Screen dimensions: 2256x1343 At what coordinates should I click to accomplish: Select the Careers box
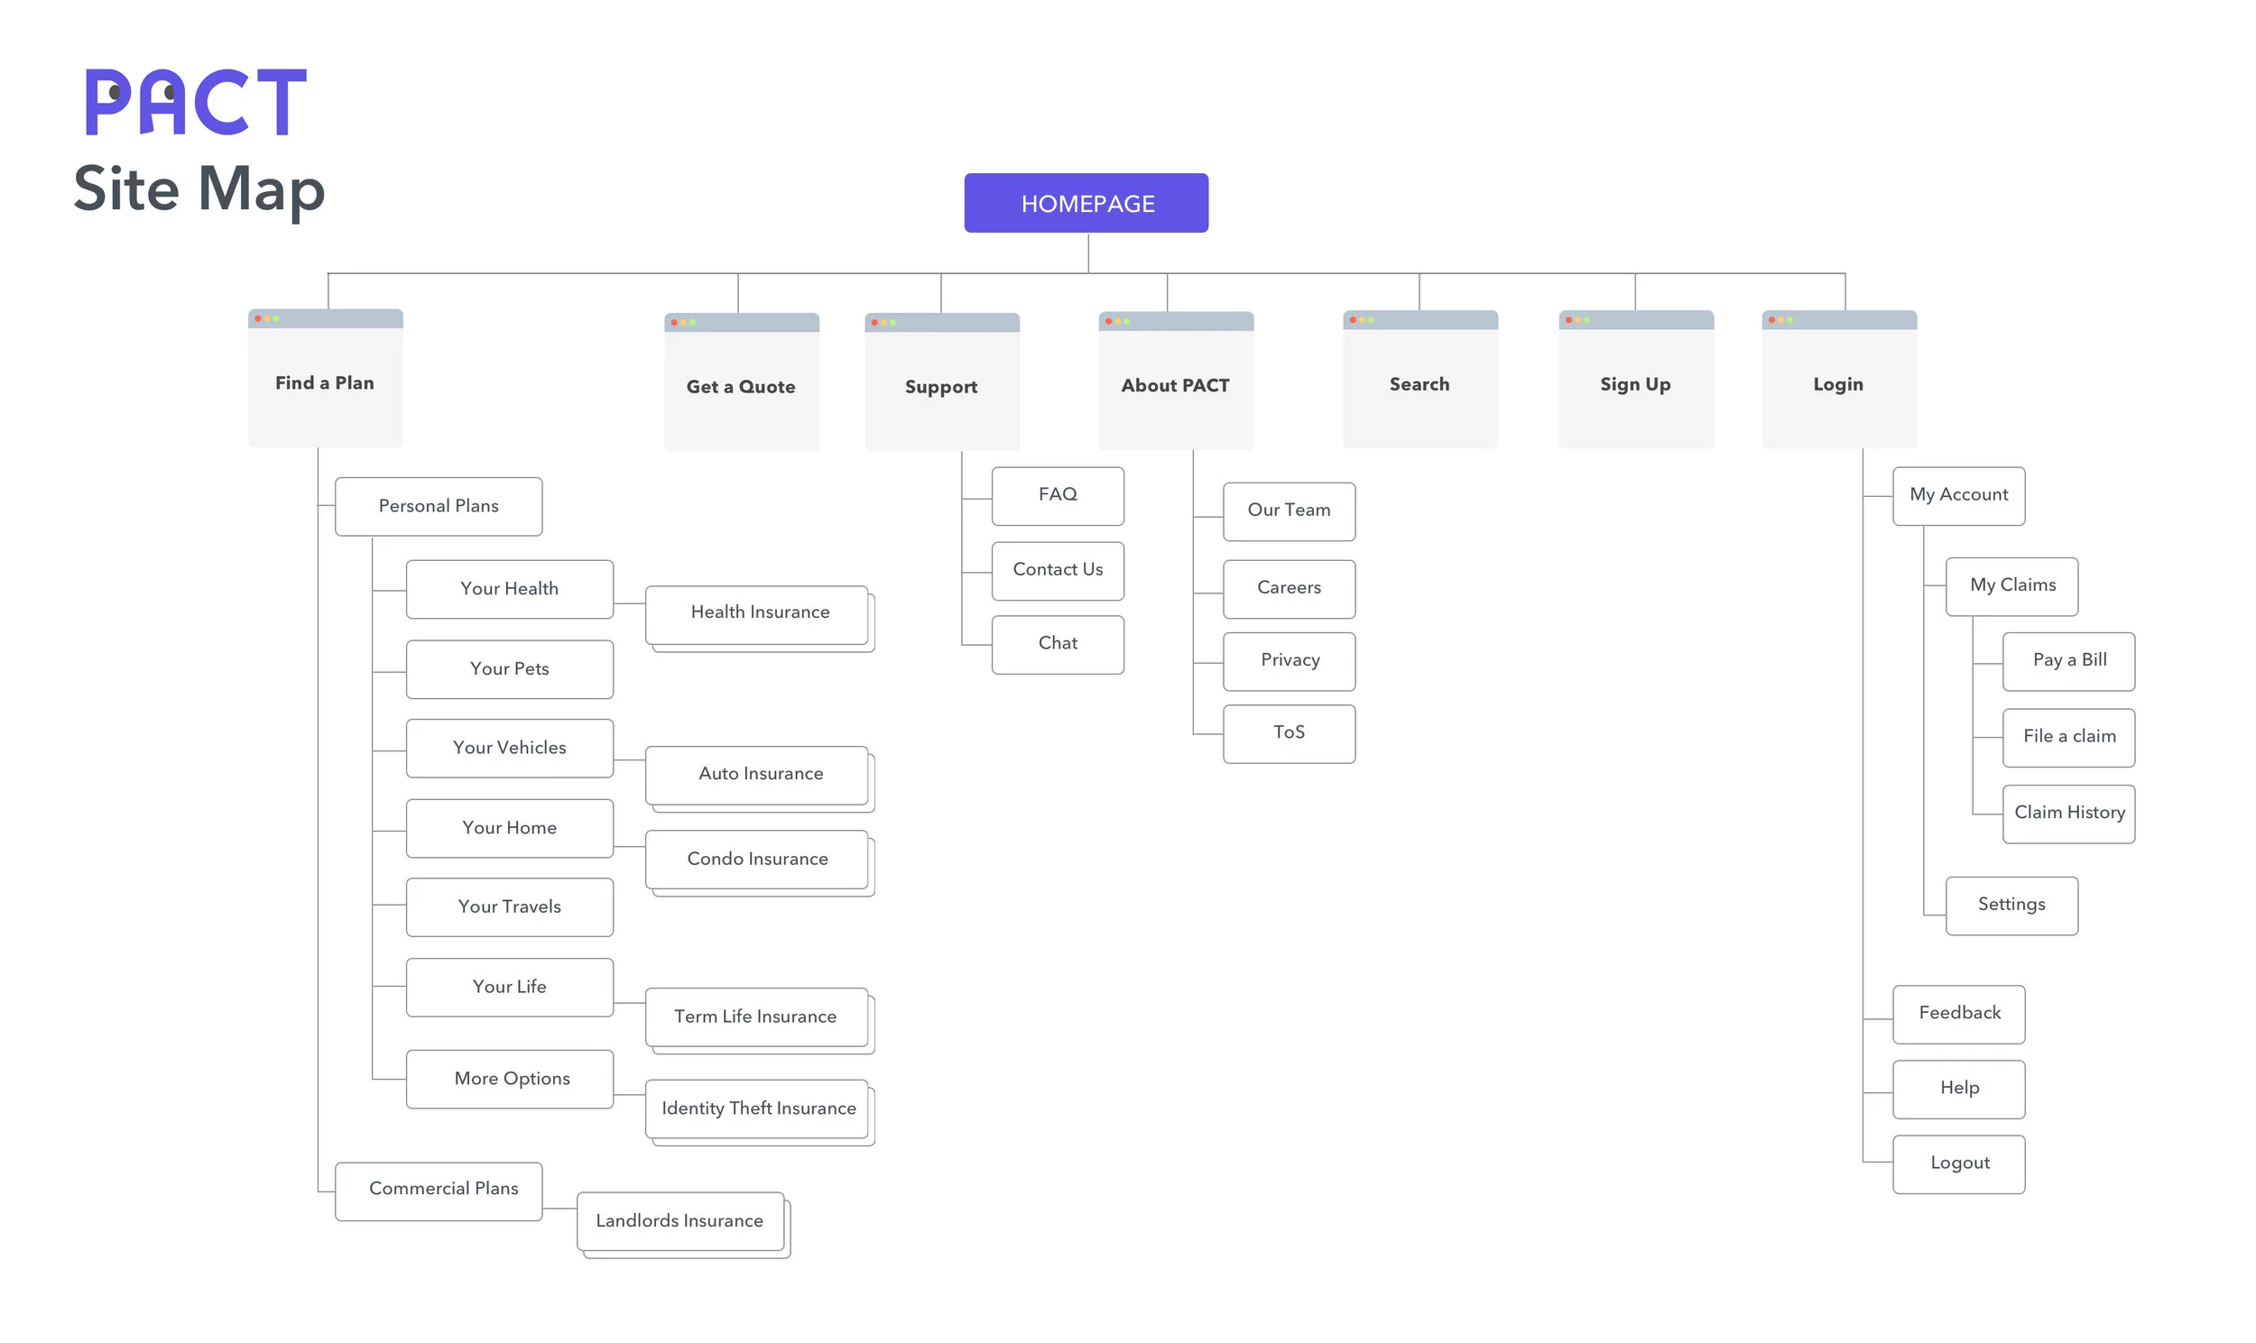pyautogui.click(x=1289, y=588)
